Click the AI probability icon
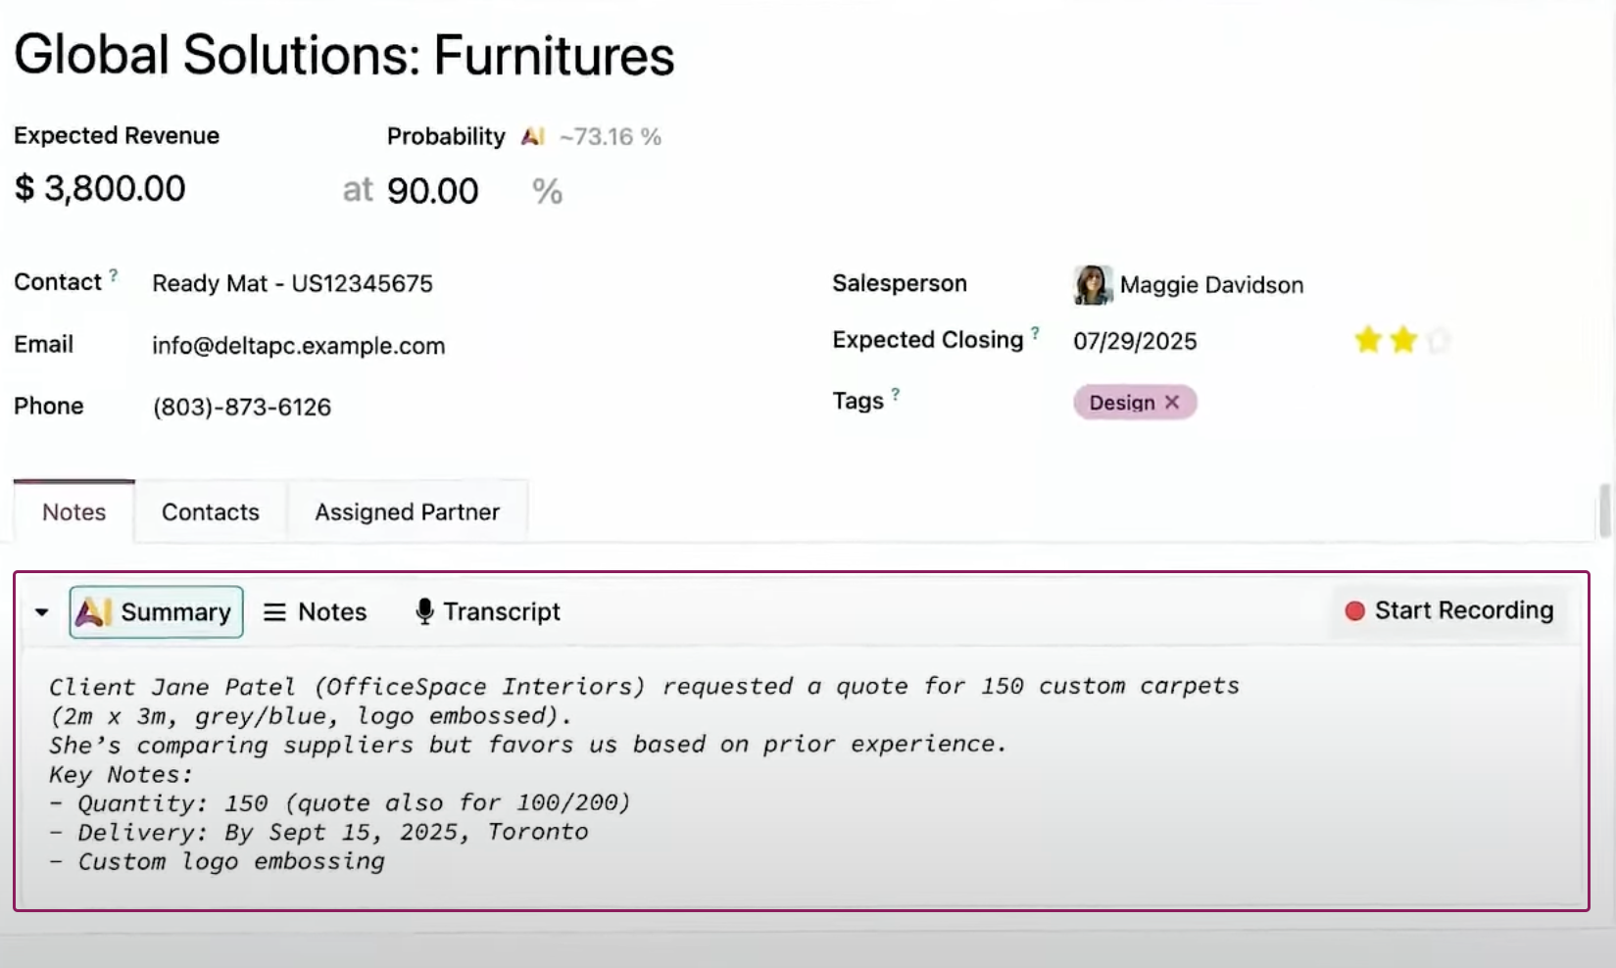The width and height of the screenshot is (1616, 968). point(532,136)
